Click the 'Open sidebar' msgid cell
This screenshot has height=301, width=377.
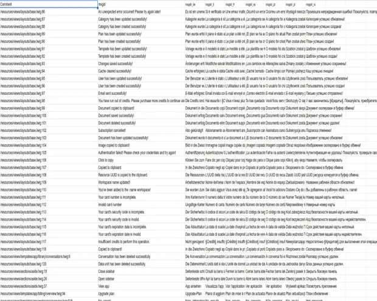tap(141, 279)
